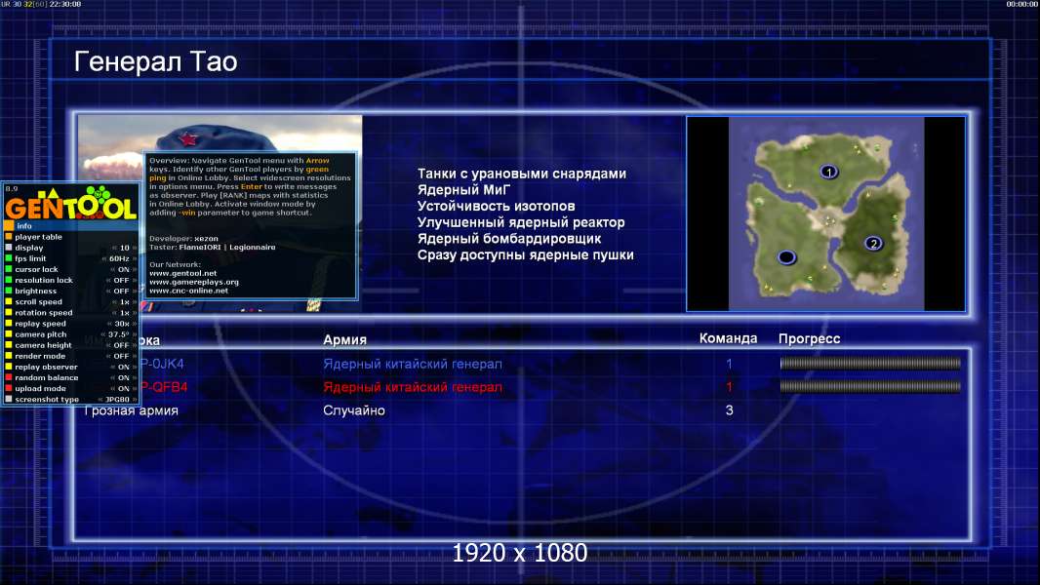Screen dimensions: 1040x585
Task: Toggle the brightness OFF value
Action: 121,291
